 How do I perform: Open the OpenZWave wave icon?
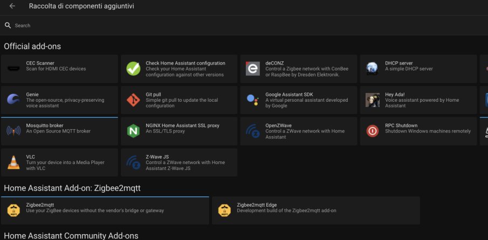tap(253, 131)
